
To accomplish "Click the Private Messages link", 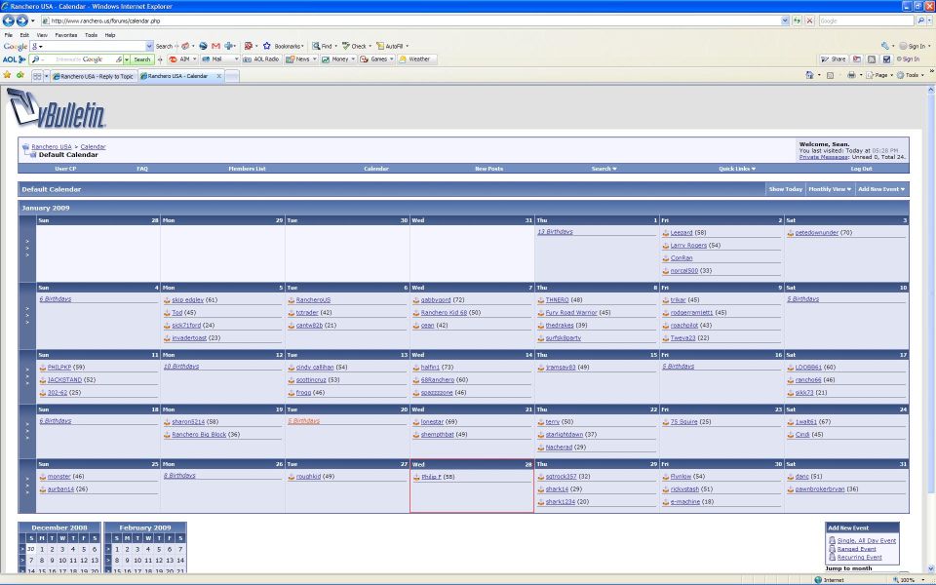I will click(824, 157).
